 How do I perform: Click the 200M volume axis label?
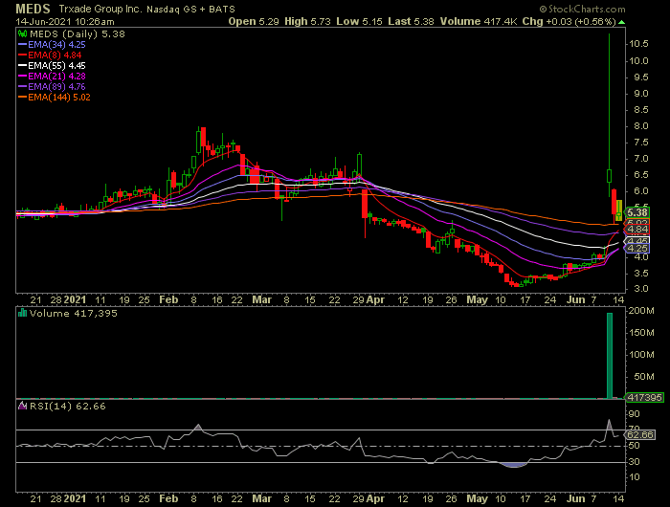(x=641, y=311)
